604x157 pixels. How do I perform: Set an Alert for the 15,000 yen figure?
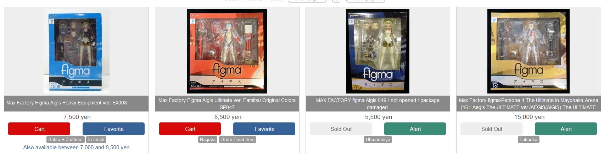566,129
